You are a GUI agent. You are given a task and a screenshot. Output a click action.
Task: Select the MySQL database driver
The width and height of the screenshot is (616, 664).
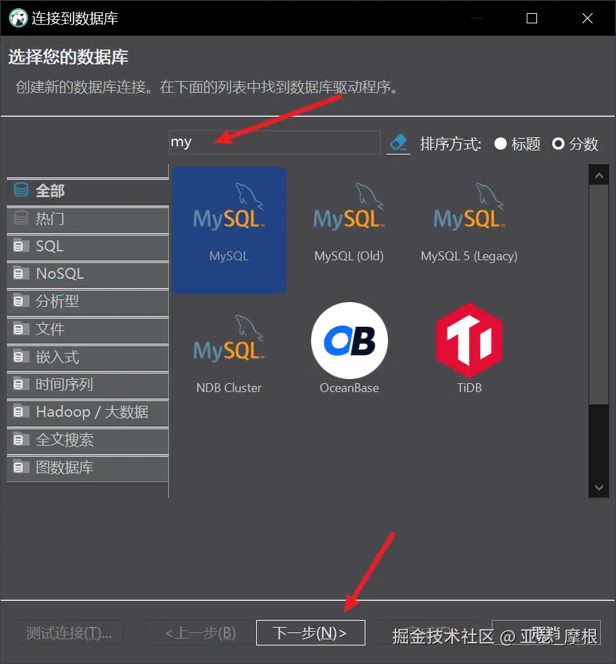(x=229, y=230)
